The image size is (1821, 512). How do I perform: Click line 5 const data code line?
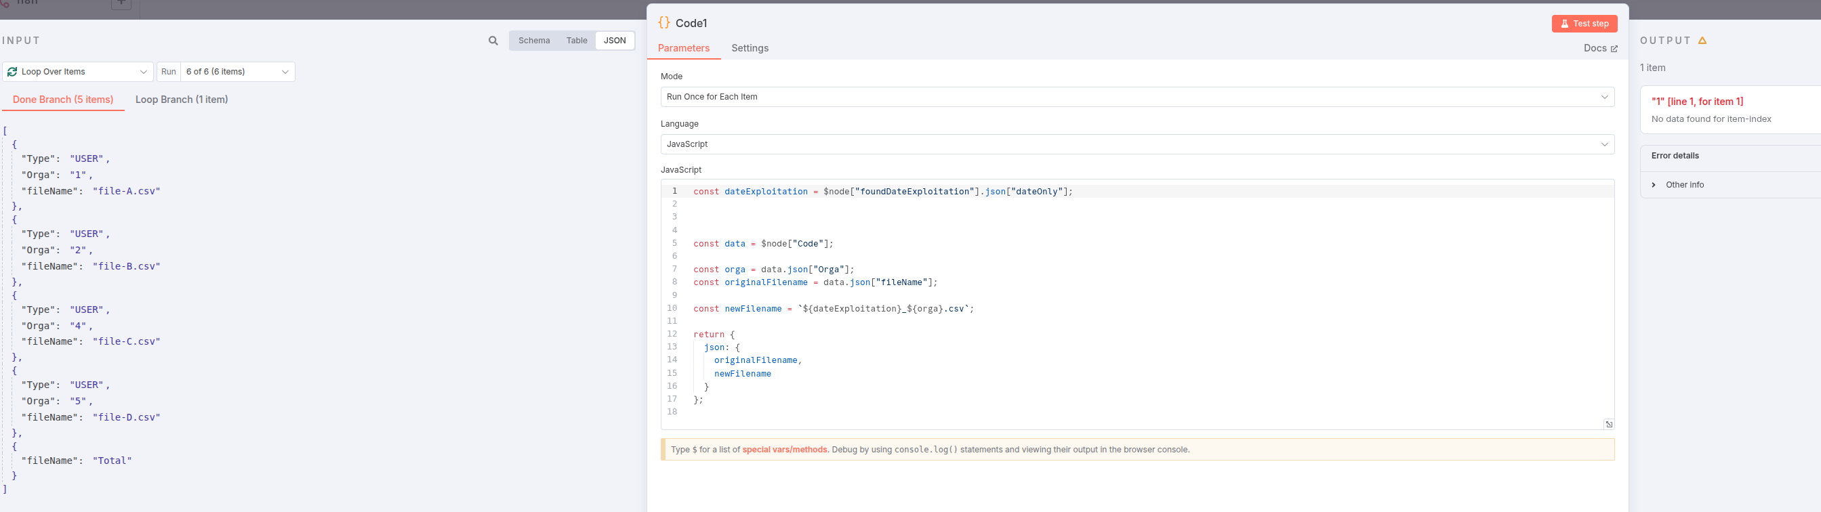pos(762,244)
